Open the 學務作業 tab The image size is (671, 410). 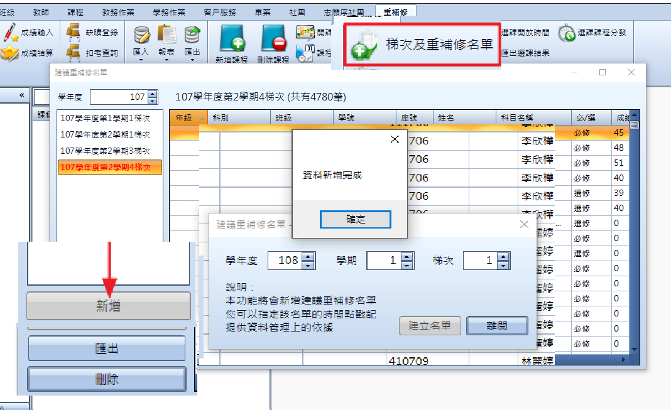click(169, 13)
